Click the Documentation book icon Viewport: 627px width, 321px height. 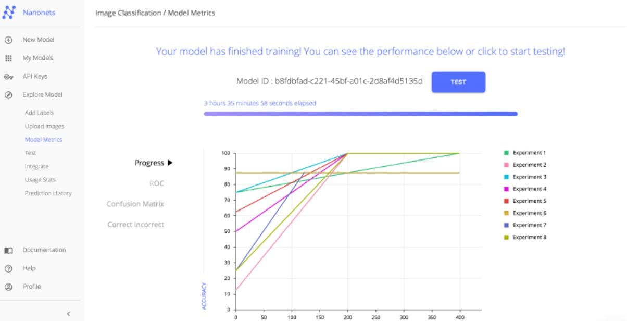(x=8, y=250)
